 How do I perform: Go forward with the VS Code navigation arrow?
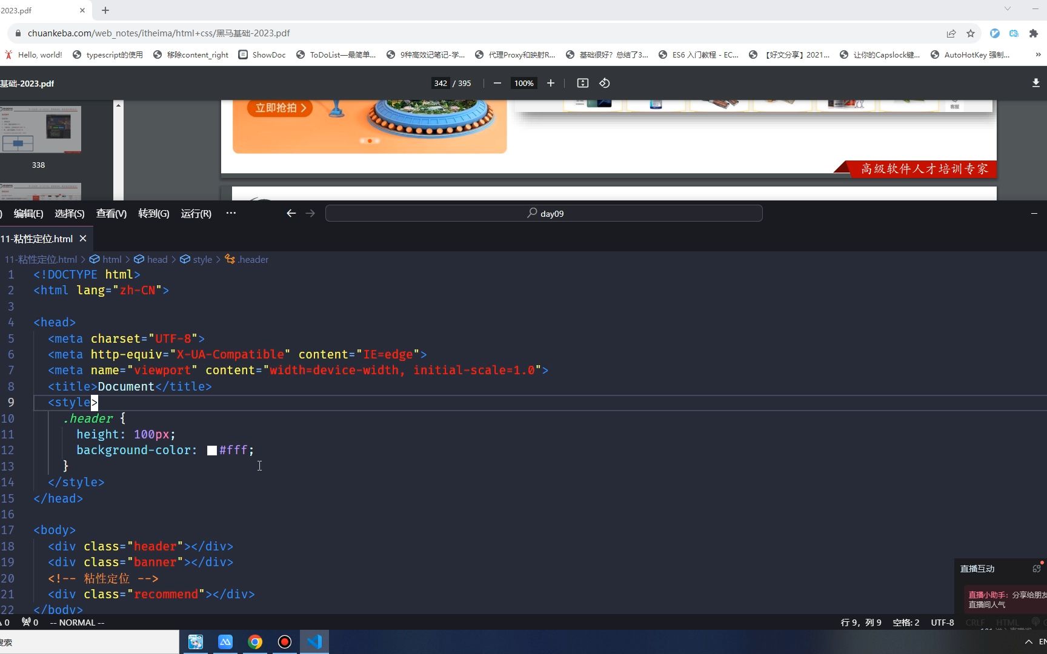310,213
